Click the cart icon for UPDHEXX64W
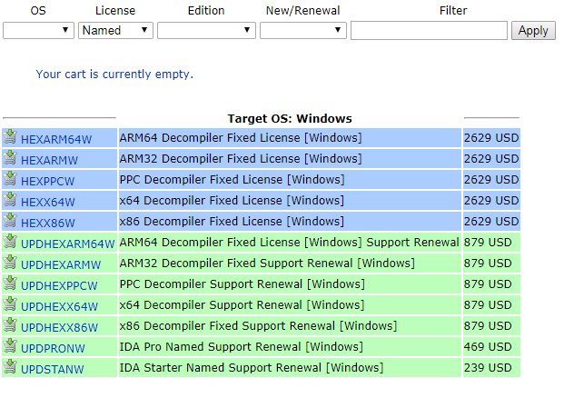The height and width of the screenshot is (398, 564). (x=10, y=303)
